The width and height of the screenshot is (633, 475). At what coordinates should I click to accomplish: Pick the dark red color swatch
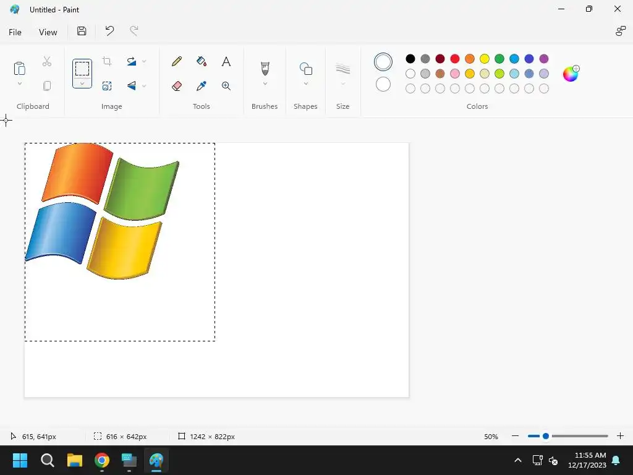point(440,59)
